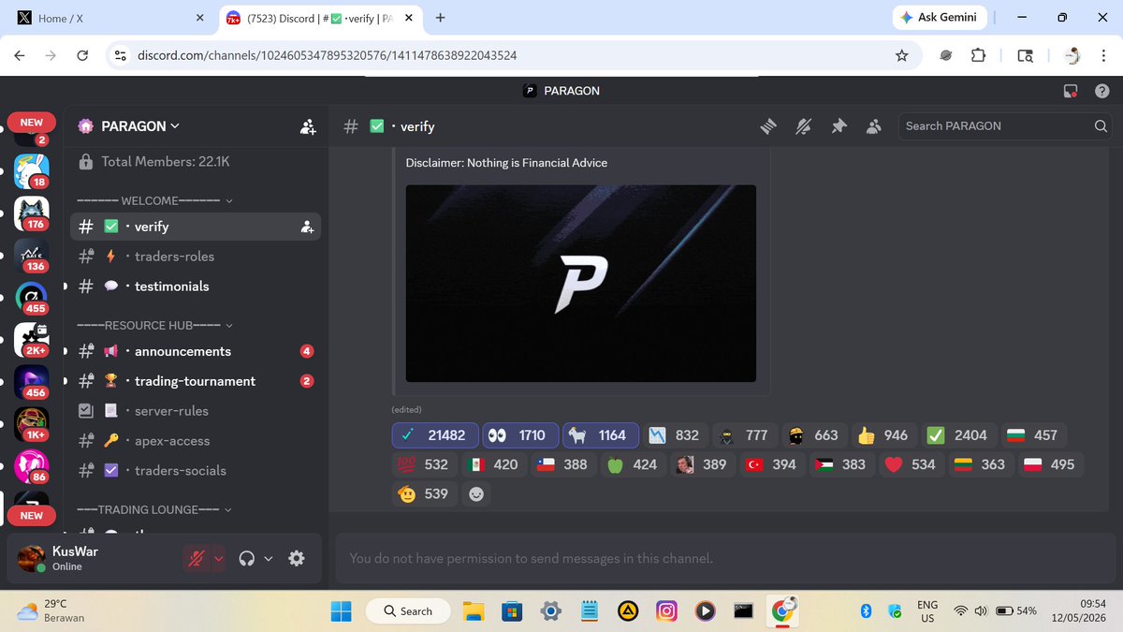The width and height of the screenshot is (1123, 632).
Task: Open server with 1K+ badge
Action: 32,425
